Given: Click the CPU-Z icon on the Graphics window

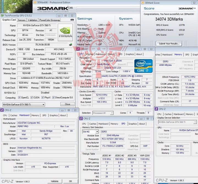Looking at the screenshot, I should (x=156, y=109).
